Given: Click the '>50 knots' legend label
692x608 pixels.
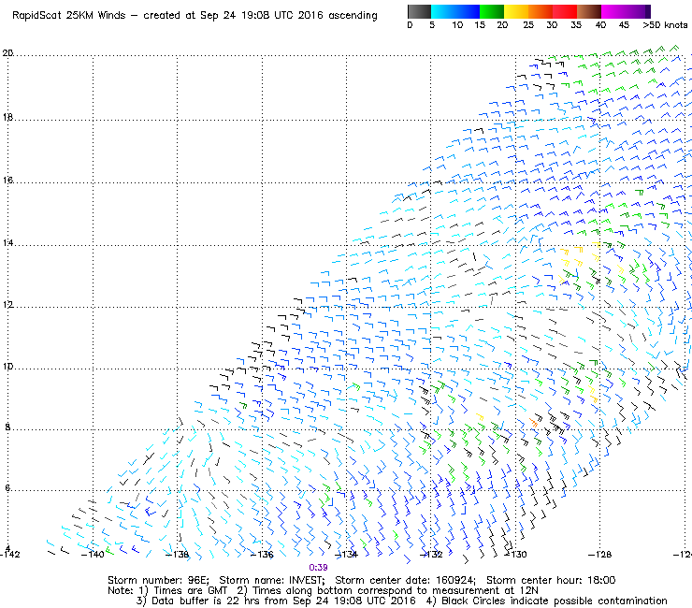Looking at the screenshot, I should (665, 25).
